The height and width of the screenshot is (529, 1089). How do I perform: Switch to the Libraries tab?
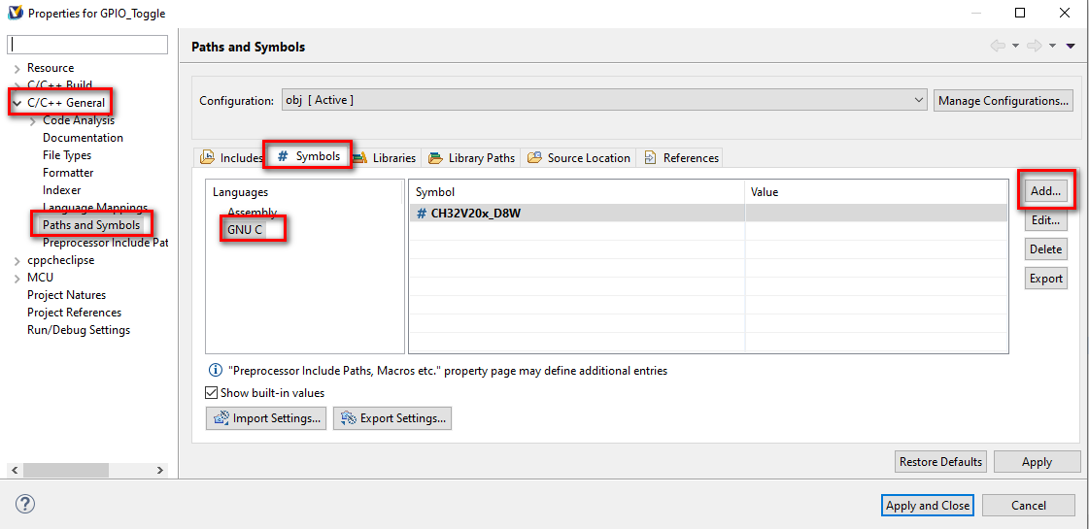pyautogui.click(x=384, y=157)
